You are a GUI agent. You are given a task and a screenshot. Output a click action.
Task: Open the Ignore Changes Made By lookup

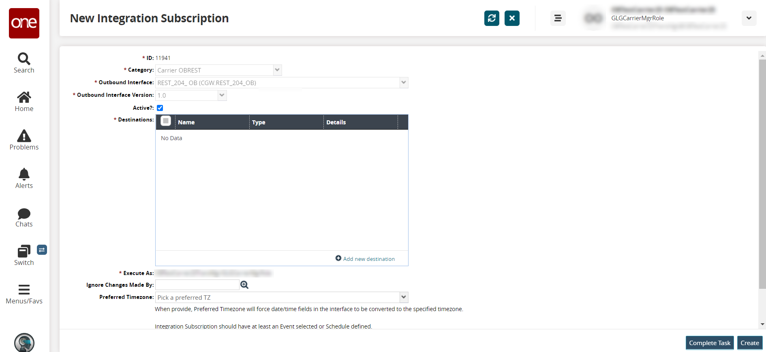pos(244,285)
